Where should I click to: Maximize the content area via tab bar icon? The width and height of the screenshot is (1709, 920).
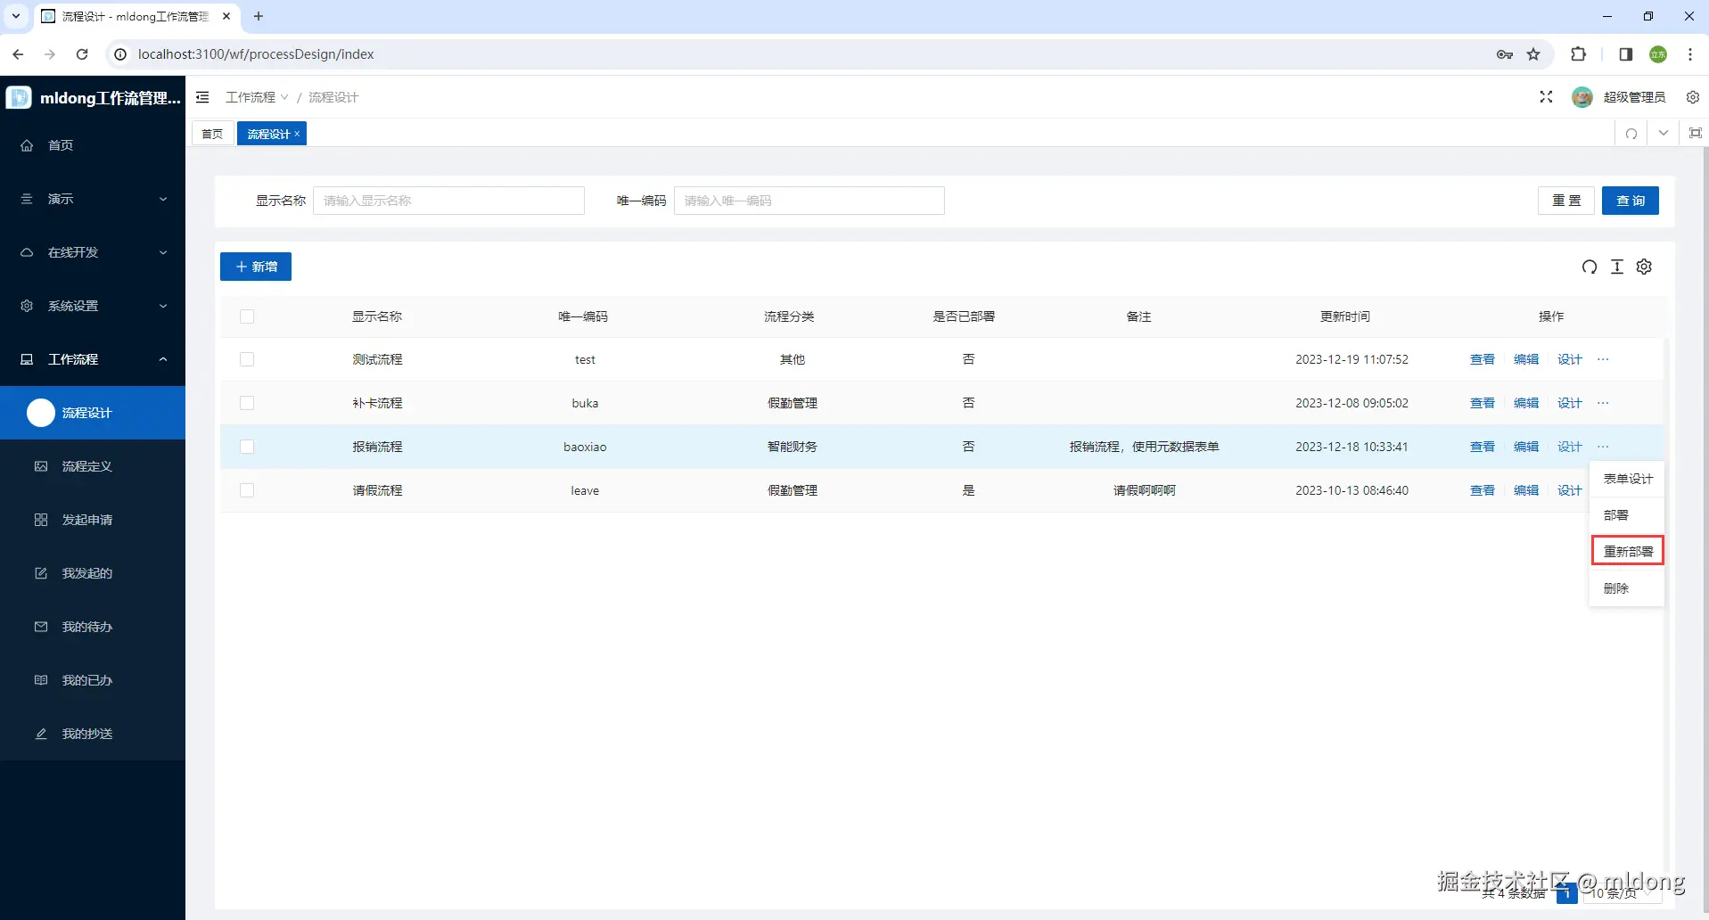1695,134
